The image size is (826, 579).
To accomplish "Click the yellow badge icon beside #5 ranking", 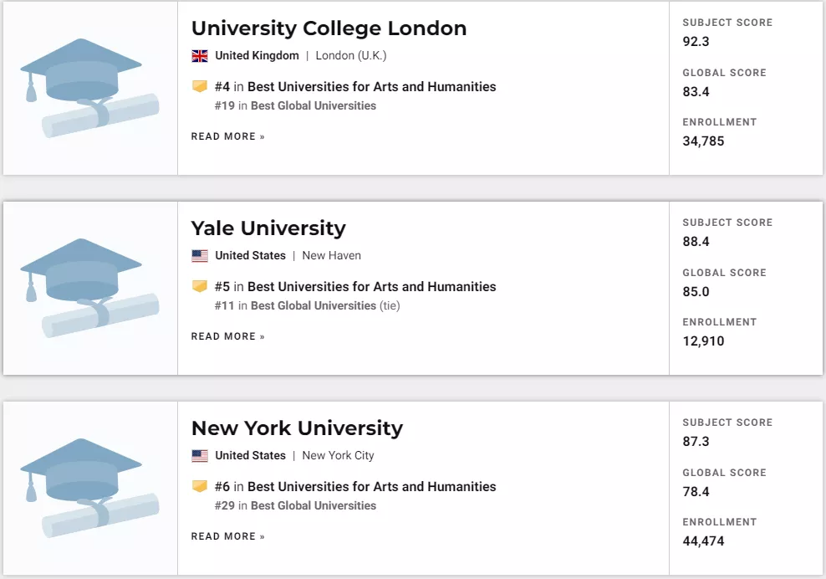I will coord(200,286).
